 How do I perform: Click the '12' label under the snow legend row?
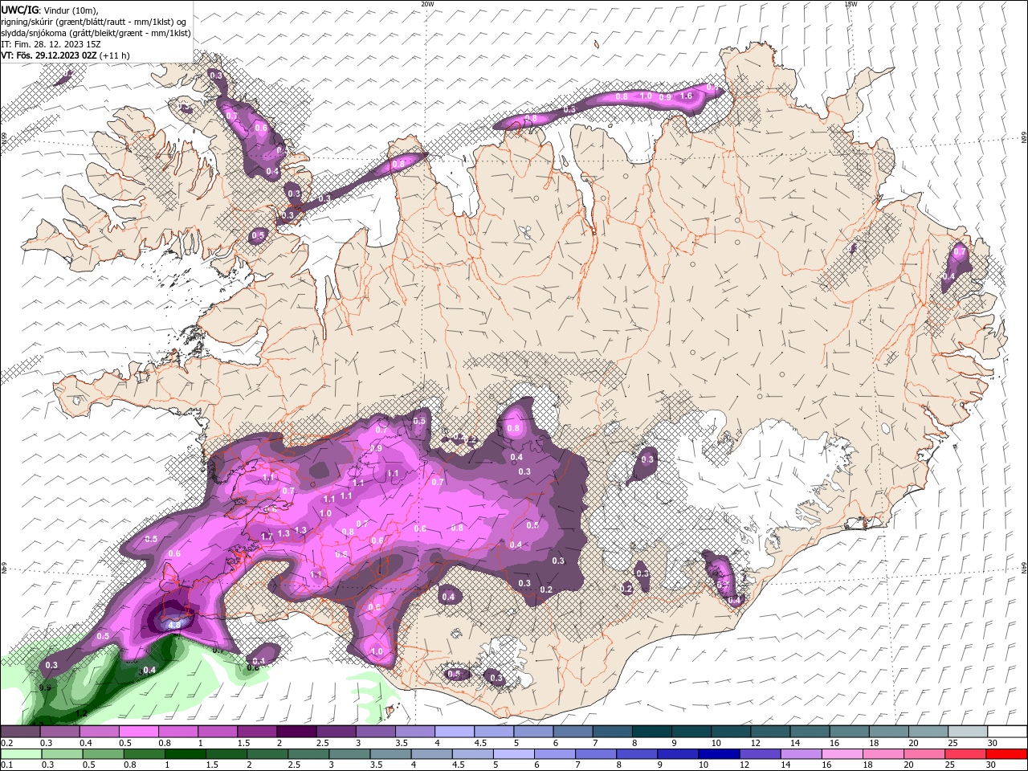click(x=755, y=743)
